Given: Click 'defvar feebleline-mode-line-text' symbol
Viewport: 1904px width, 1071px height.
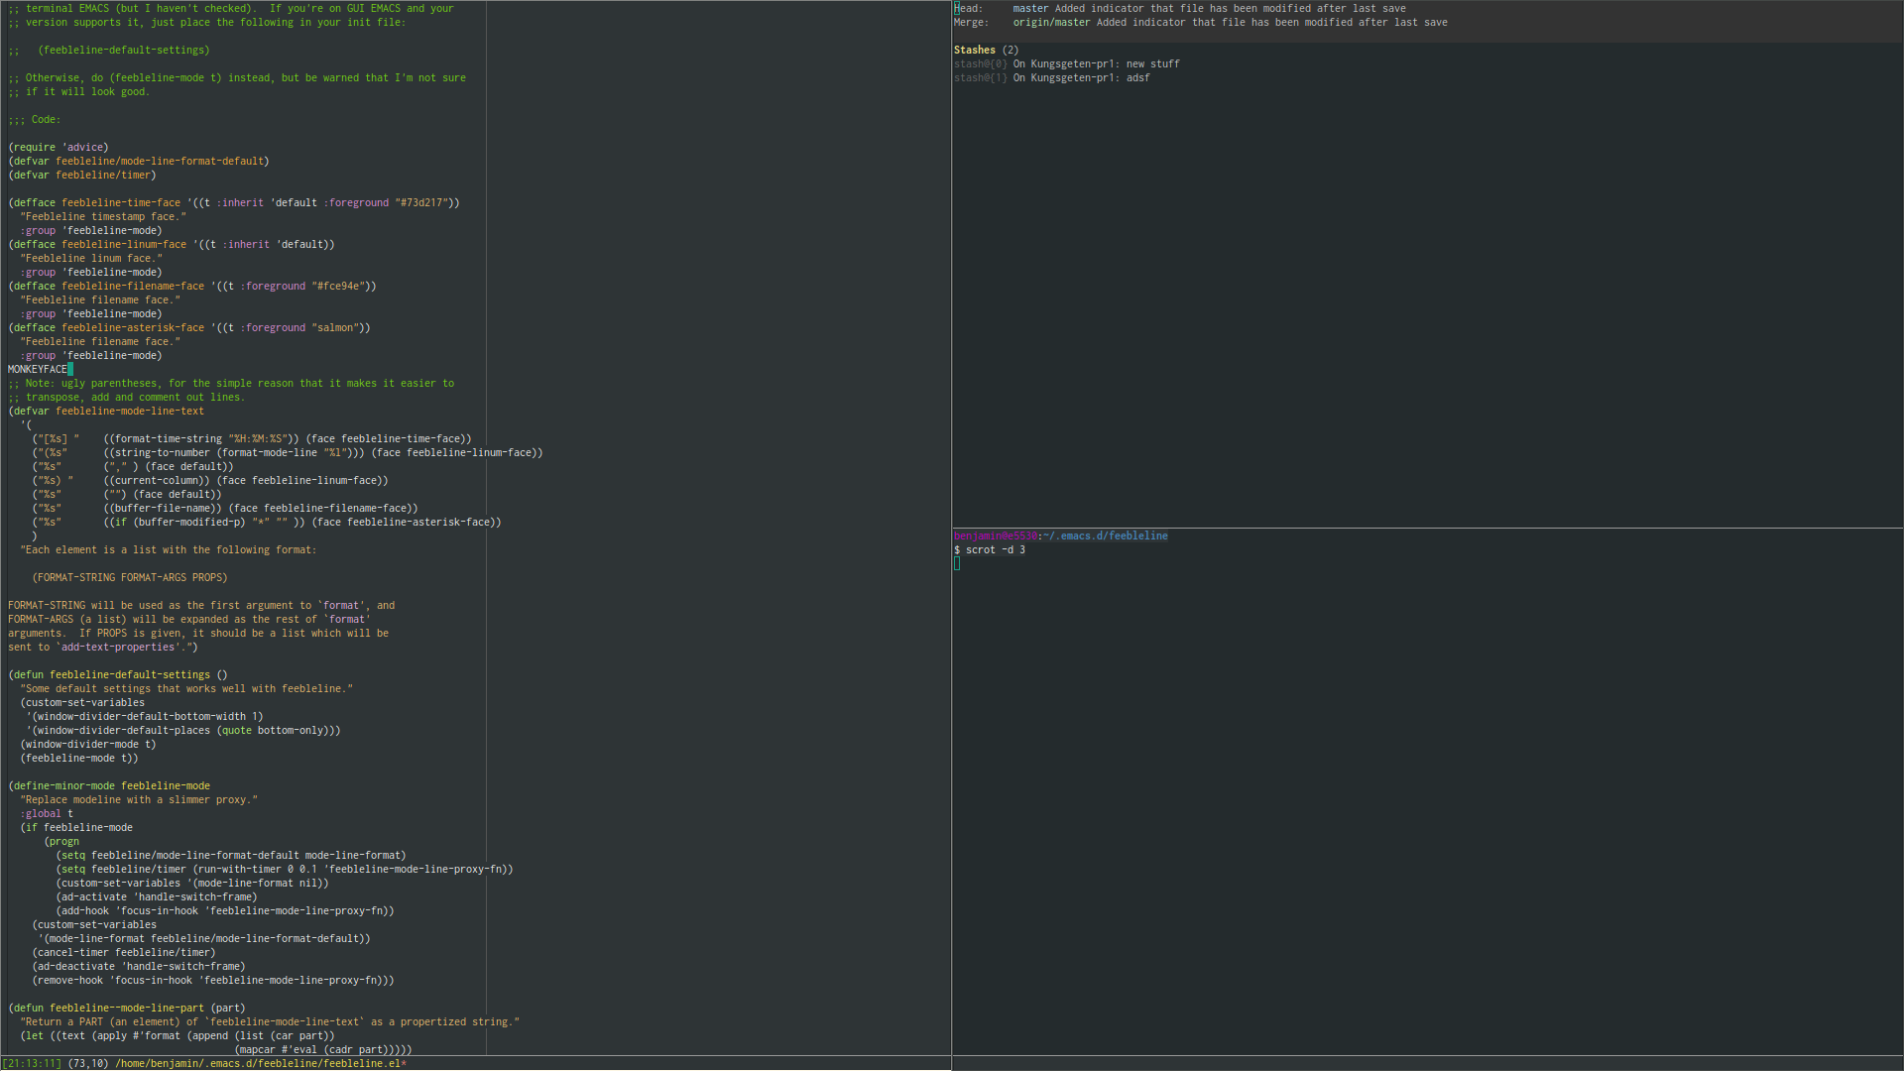Looking at the screenshot, I should [129, 411].
